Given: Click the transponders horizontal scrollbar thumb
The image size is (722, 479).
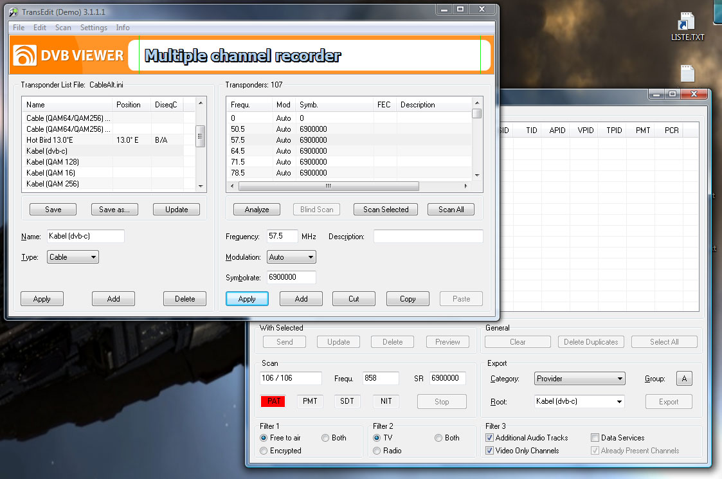Looking at the screenshot, I should pos(329,186).
